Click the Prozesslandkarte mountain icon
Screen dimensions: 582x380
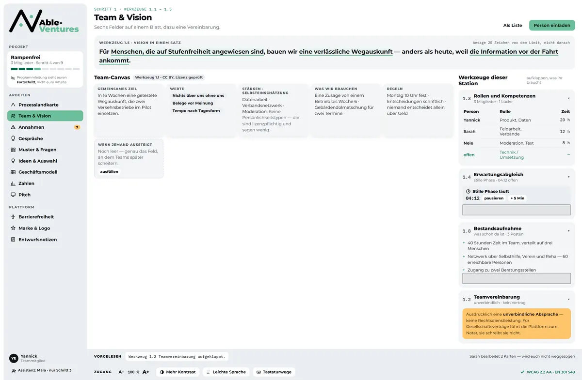coord(14,105)
